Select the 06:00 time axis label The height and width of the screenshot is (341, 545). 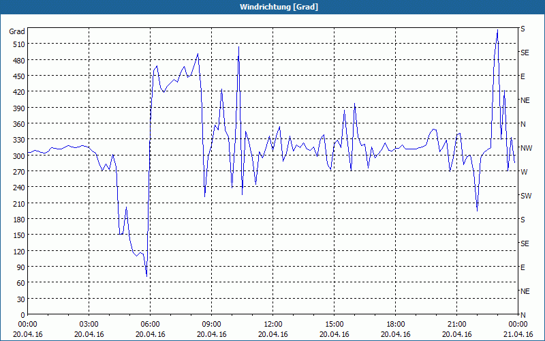pos(150,325)
